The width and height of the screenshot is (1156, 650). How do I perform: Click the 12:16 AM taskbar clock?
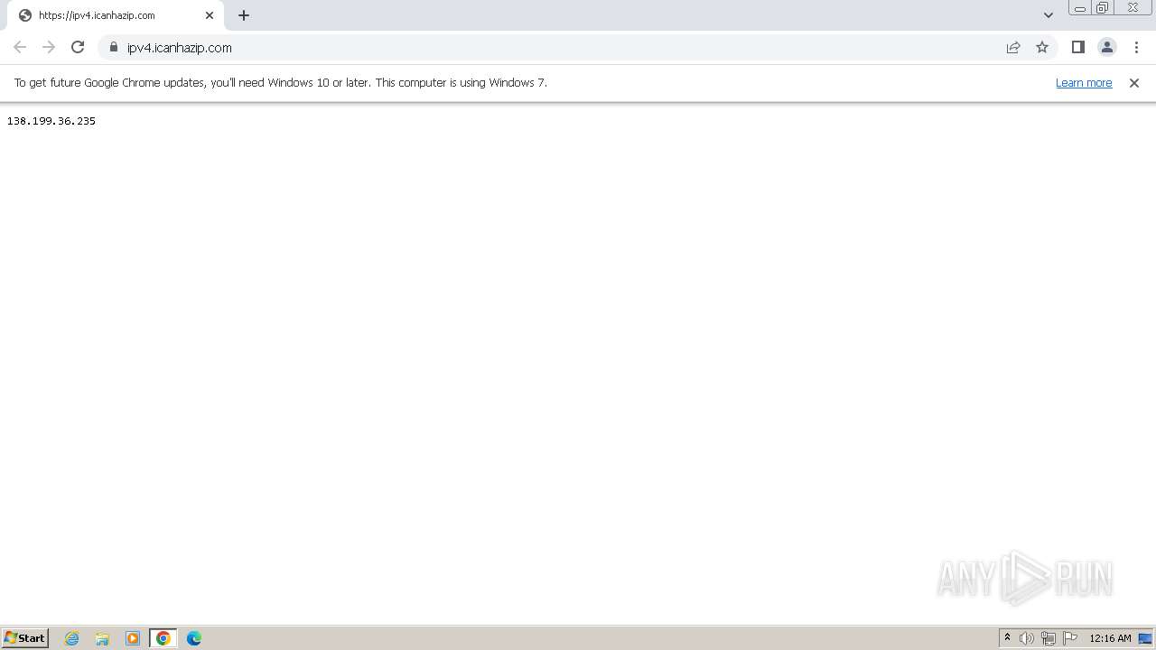(1110, 638)
